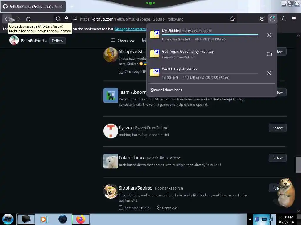Click the My-Skidded-malwares-main.zip file icon
This screenshot has height=225, width=301.
[155, 35]
